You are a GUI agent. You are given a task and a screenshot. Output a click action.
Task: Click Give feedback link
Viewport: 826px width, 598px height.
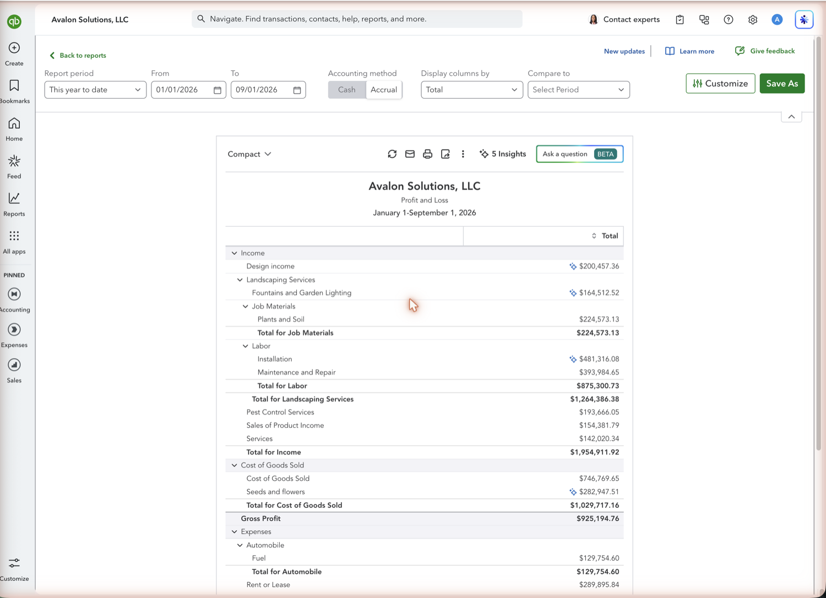(765, 51)
